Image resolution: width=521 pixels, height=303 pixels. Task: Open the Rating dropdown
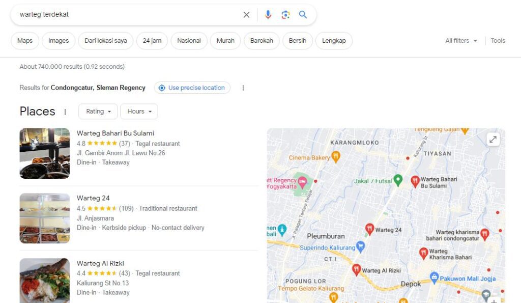[x=98, y=111]
